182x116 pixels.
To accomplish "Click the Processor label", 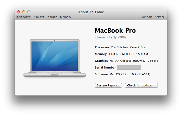I will coord(102,47).
